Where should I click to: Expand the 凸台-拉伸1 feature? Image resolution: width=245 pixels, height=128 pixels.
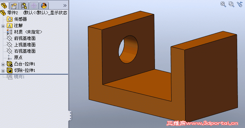[x=3, y=64]
